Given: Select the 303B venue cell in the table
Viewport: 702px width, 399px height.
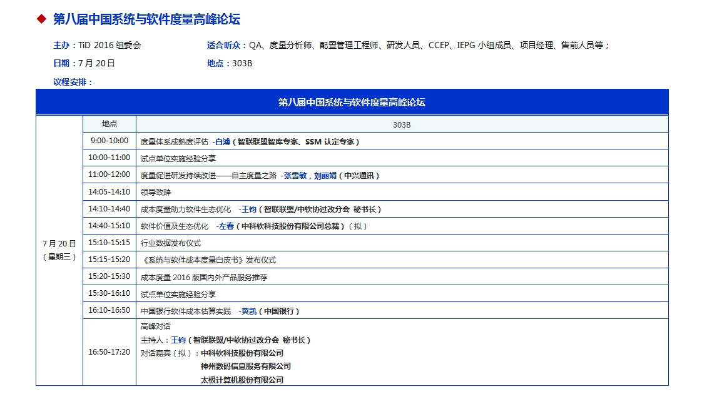Looking at the screenshot, I should 402,124.
